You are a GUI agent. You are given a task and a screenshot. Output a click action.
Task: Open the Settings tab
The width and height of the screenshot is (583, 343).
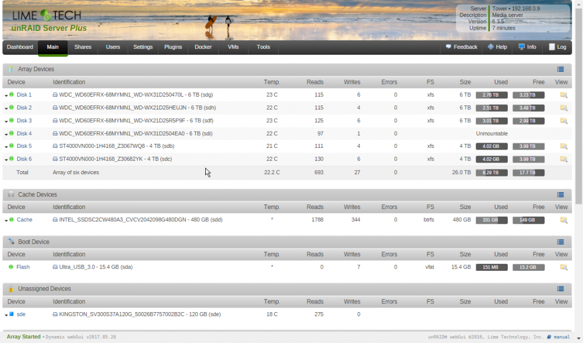click(x=143, y=47)
